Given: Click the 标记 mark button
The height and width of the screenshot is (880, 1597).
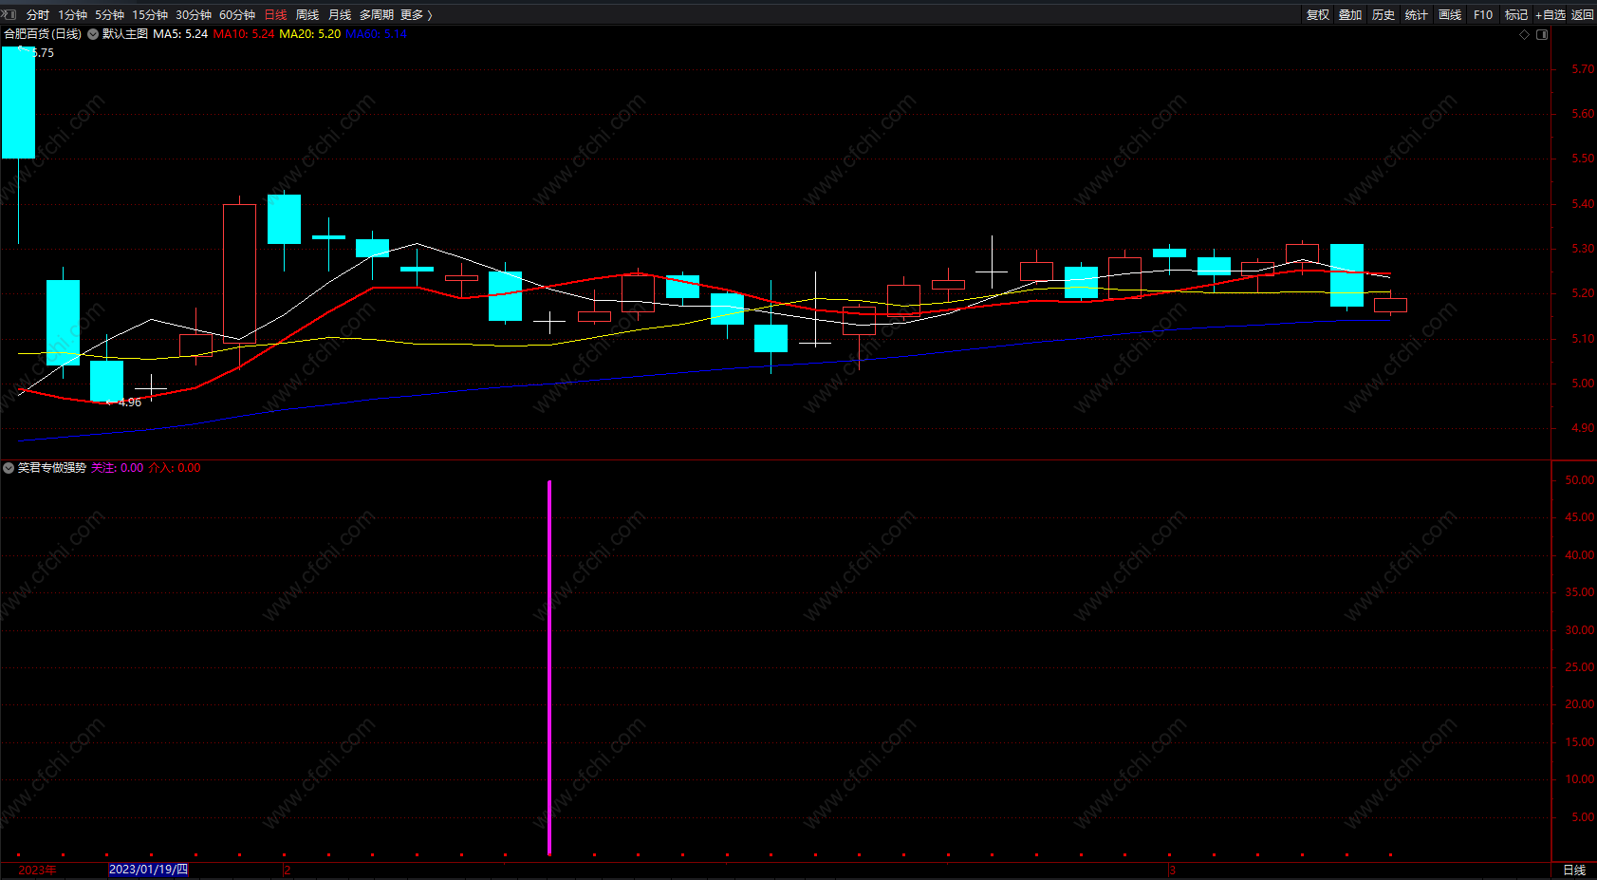Looking at the screenshot, I should tap(1516, 15).
